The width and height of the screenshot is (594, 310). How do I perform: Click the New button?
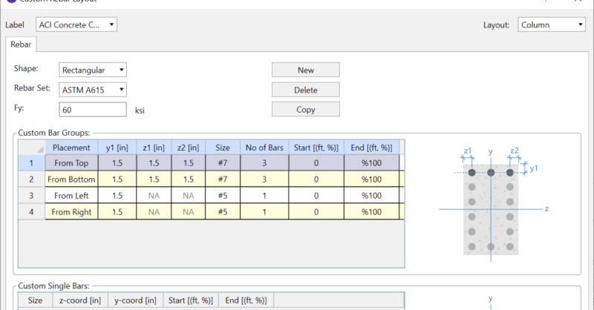(x=305, y=70)
